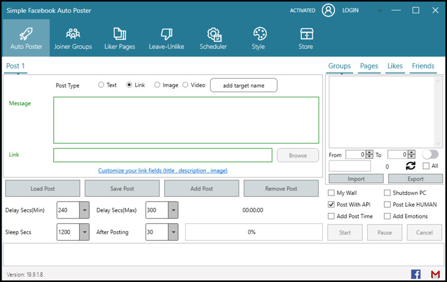Open the Liker Pages section
Image resolution: width=447 pixels, height=282 pixels.
[120, 38]
